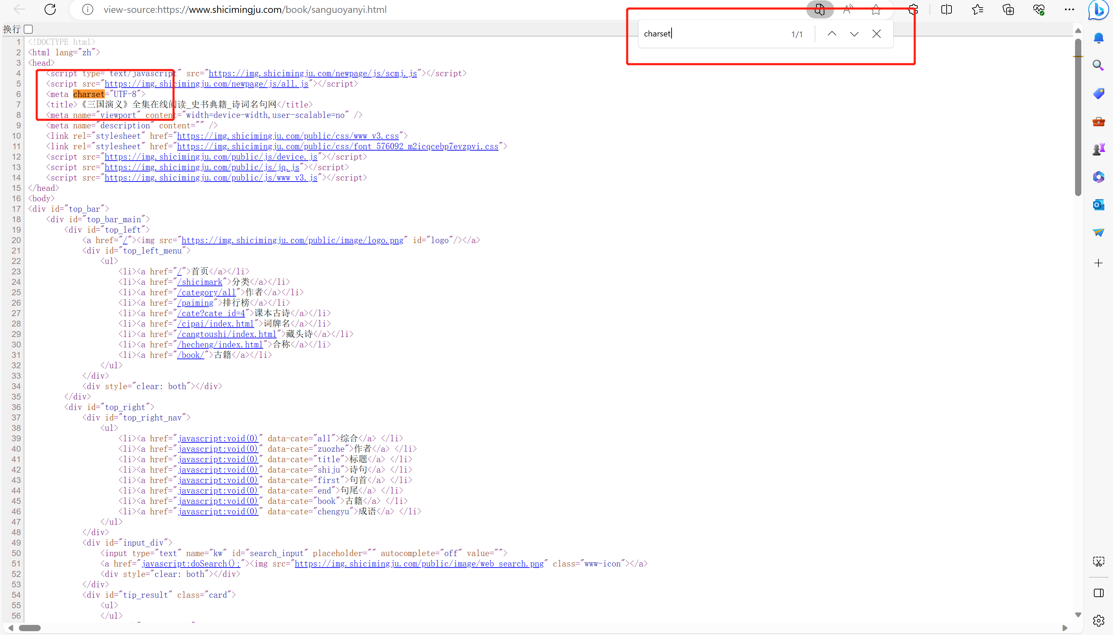Open the scmj.js script link
1113x635 pixels.
(313, 73)
